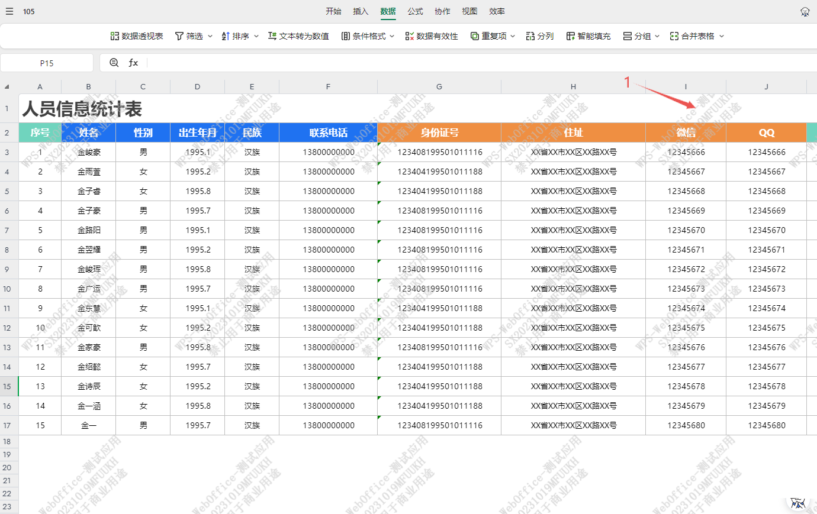Image resolution: width=817 pixels, height=514 pixels.
Task: Open the 插入 tab
Action: [361, 11]
